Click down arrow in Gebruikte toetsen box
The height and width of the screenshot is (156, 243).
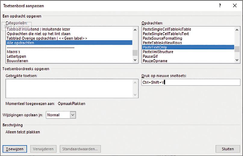135,94
